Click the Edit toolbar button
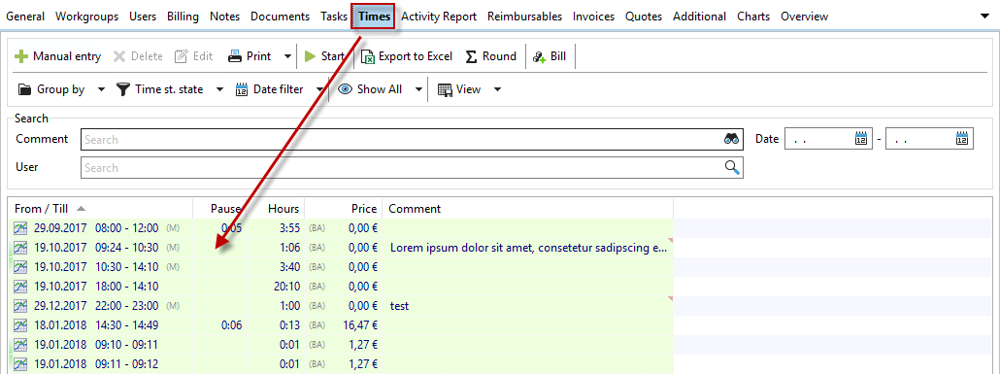This screenshot has width=1000, height=374. coord(194,56)
